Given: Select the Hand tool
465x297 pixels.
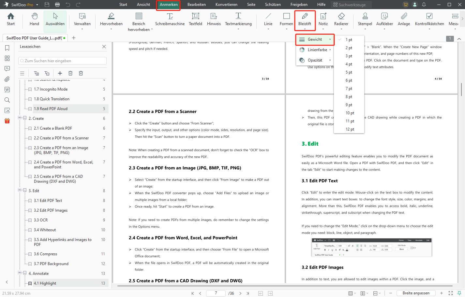Looking at the screenshot, I should pyautogui.click(x=34, y=19).
